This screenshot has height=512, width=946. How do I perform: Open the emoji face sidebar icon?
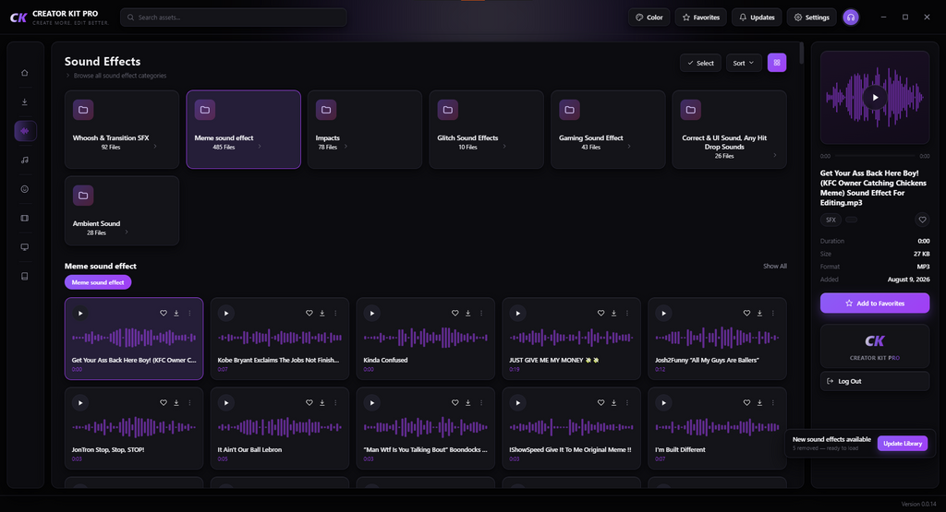point(25,189)
